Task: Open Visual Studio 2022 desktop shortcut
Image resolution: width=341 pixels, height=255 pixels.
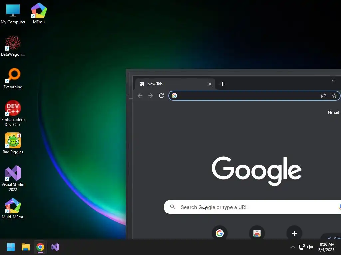Action: point(13,178)
